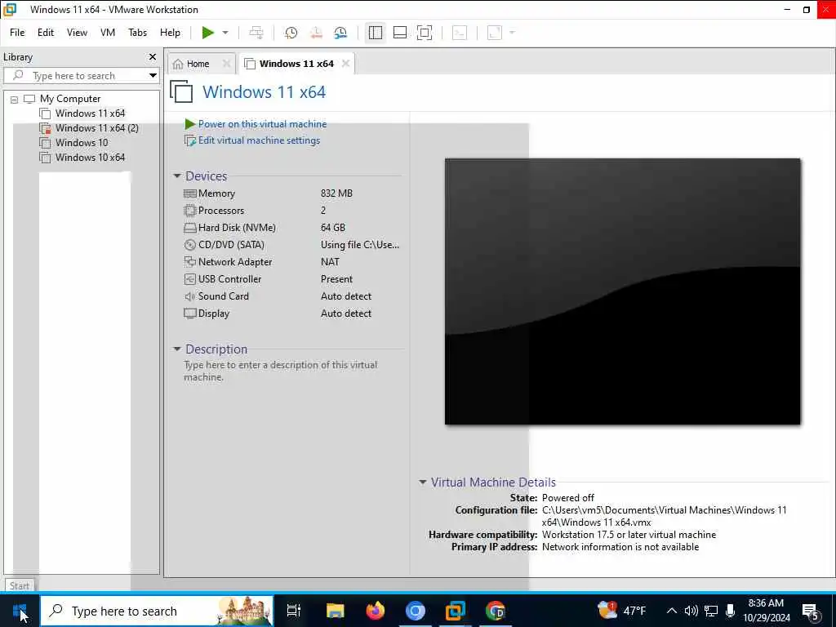Viewport: 836px width, 627px height.
Task: Open the Library search dropdown arrow
Action: 153,76
